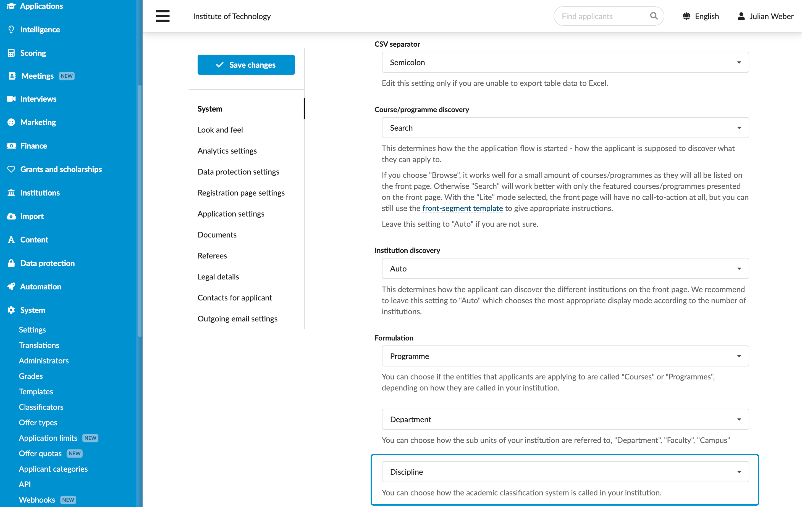Viewport: 802px width, 507px height.
Task: Click the Automation rocket icon
Action: point(11,286)
